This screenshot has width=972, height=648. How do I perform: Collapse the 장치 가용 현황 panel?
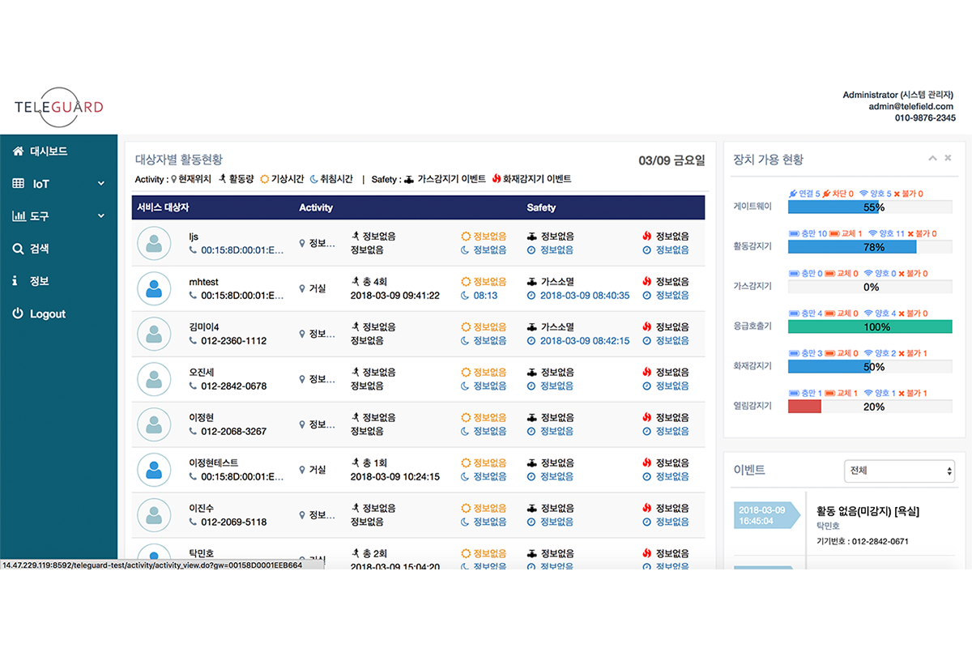pos(932,158)
